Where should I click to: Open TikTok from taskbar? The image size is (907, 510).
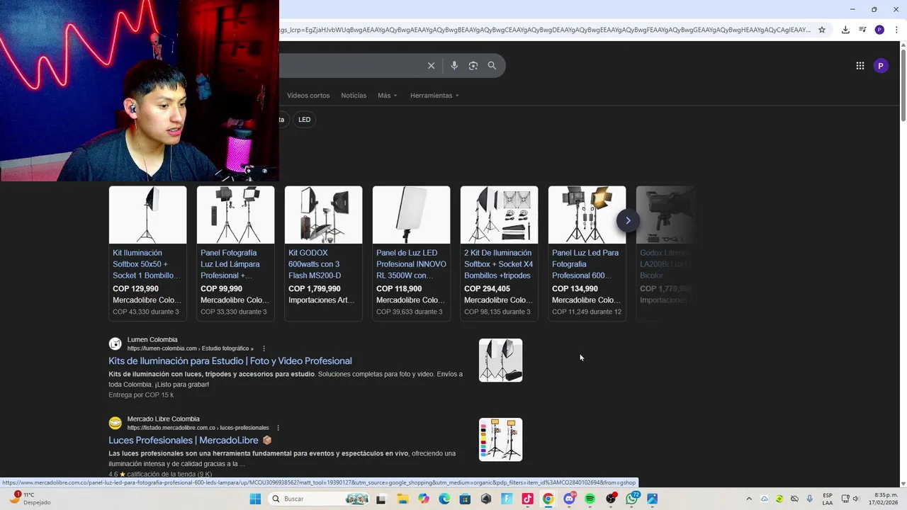pyautogui.click(x=527, y=499)
